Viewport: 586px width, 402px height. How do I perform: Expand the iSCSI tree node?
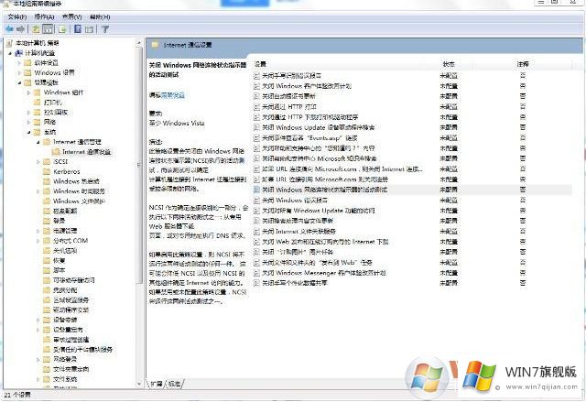click(38, 161)
